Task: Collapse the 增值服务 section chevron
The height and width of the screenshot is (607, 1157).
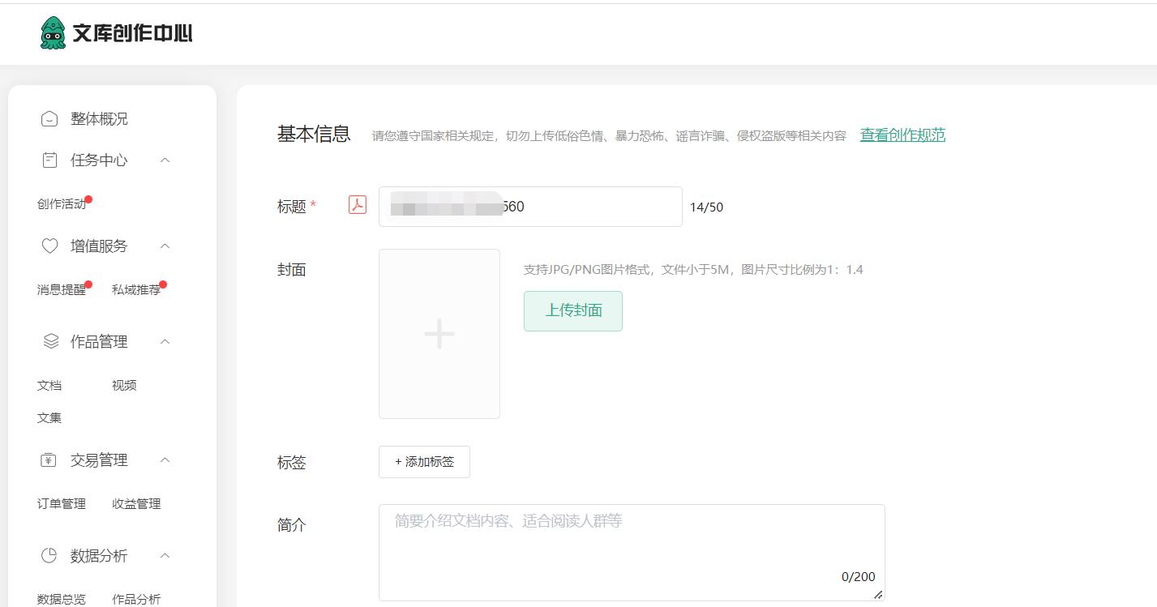Action: point(165,246)
